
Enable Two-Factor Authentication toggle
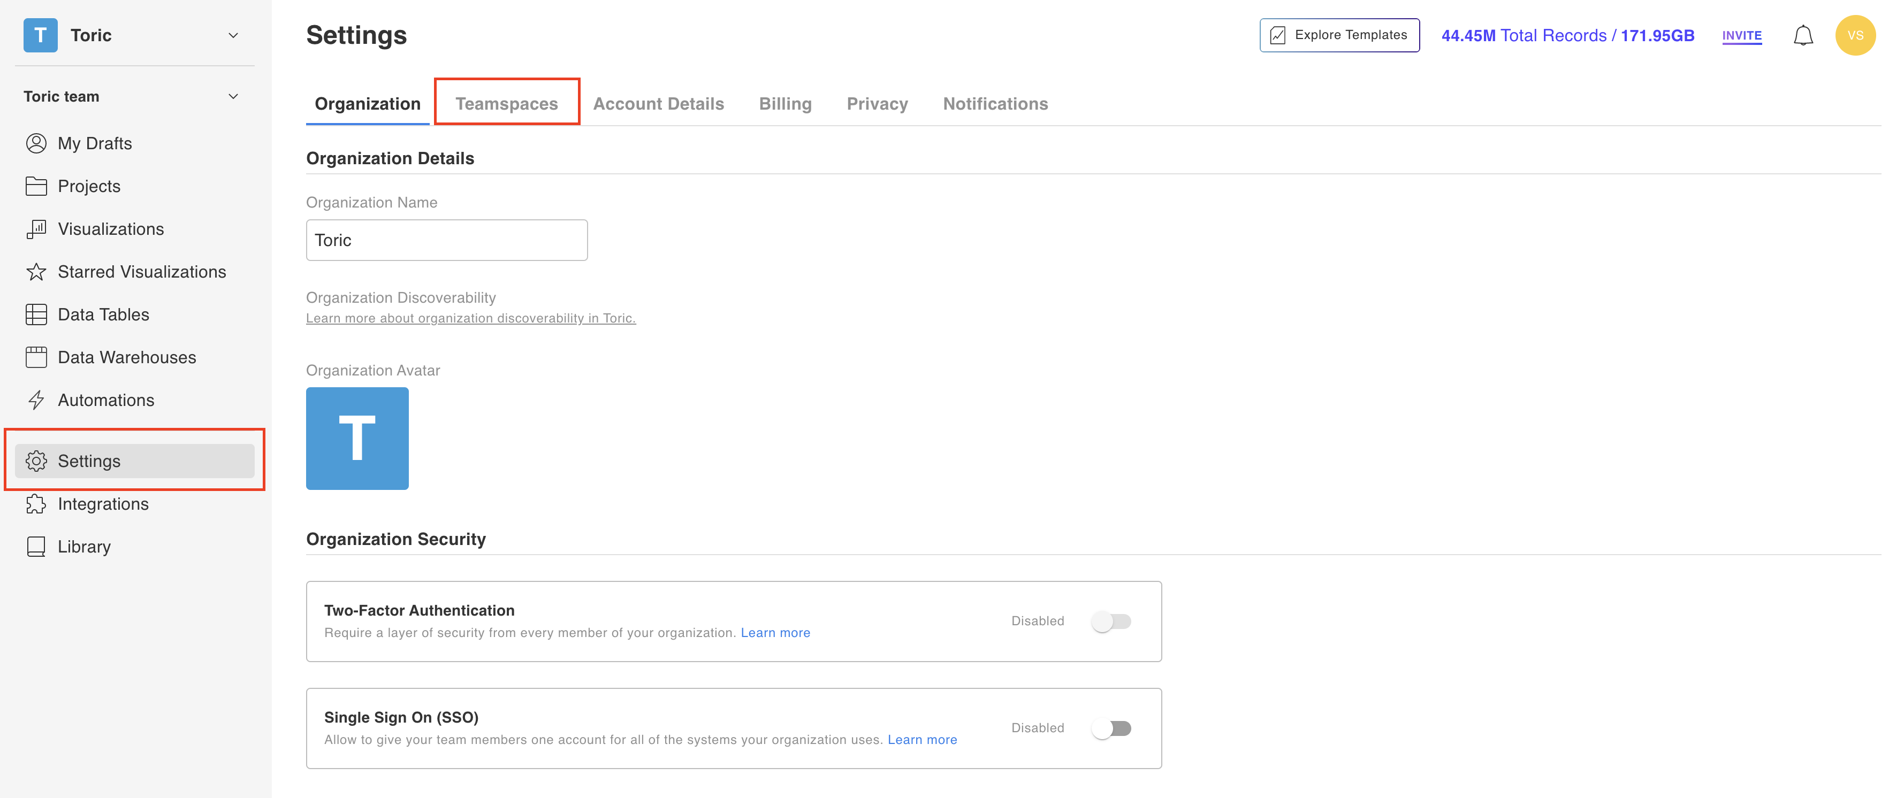click(x=1111, y=621)
